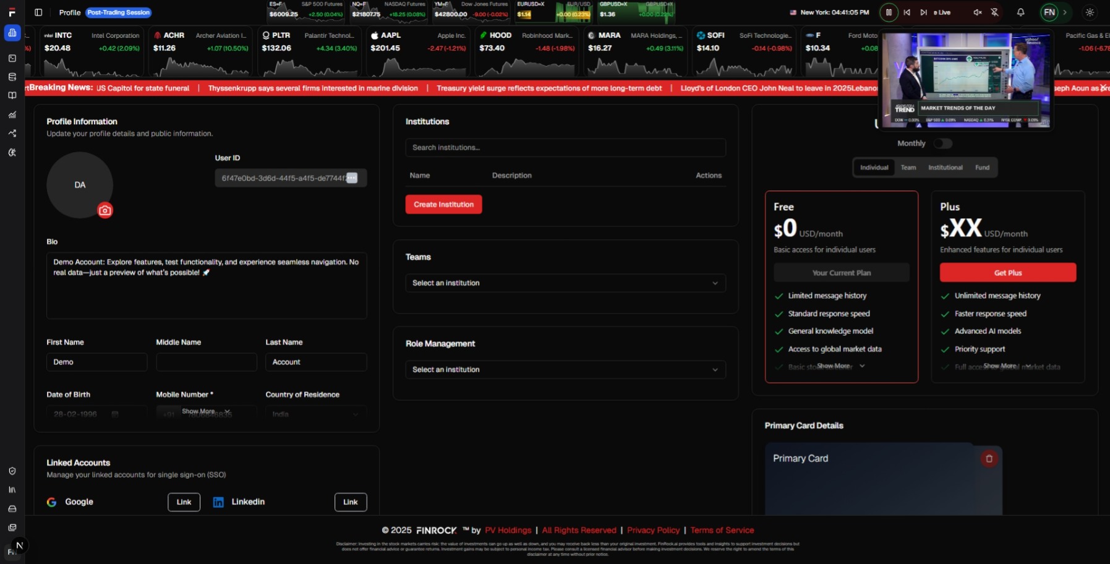
Task: Open the Terms of Service link
Action: [722, 531]
